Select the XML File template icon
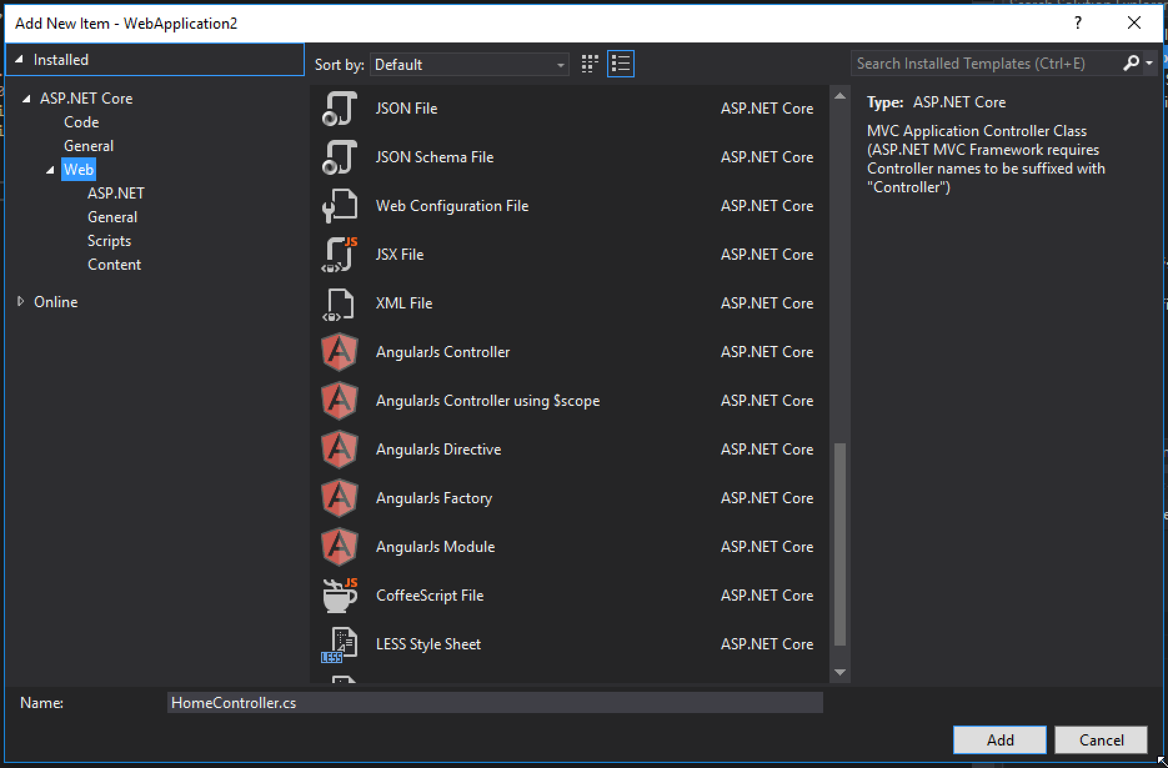This screenshot has height=768, width=1168. (x=339, y=303)
